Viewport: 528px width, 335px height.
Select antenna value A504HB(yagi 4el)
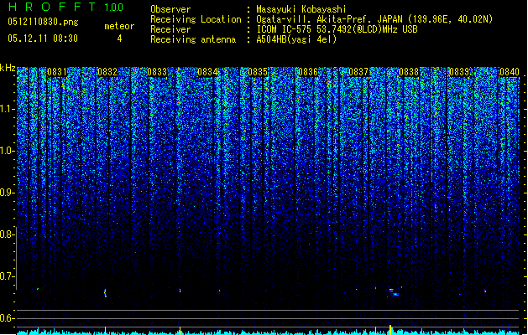coord(296,39)
